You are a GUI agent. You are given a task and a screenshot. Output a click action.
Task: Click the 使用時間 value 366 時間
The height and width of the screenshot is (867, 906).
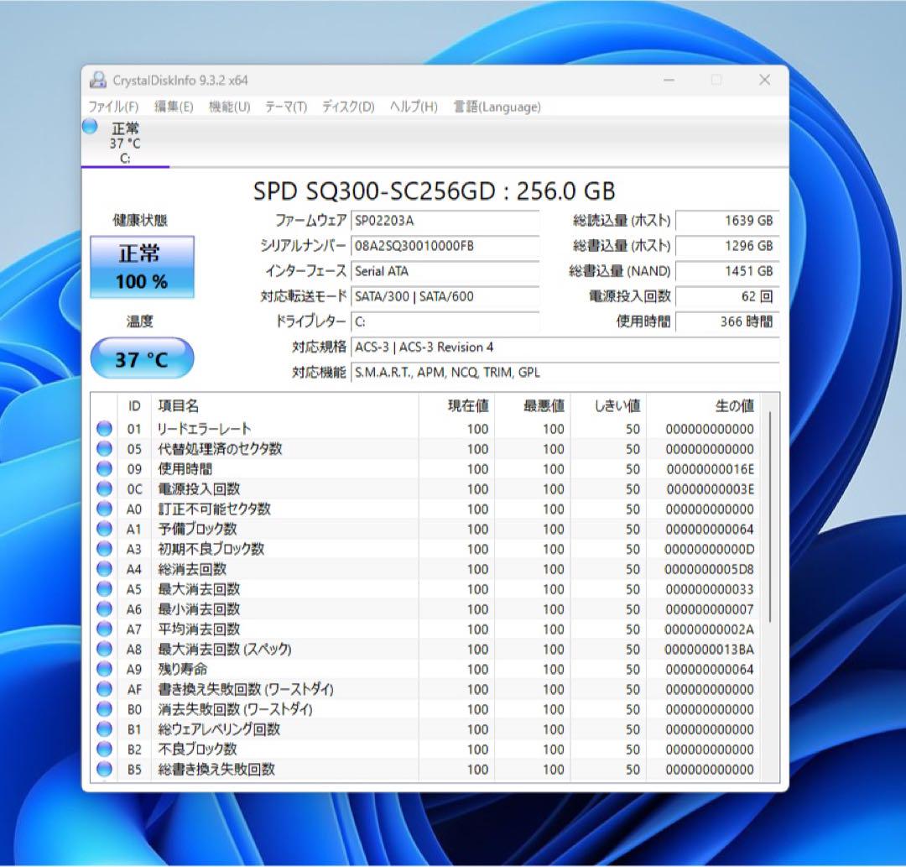pyautogui.click(x=727, y=322)
